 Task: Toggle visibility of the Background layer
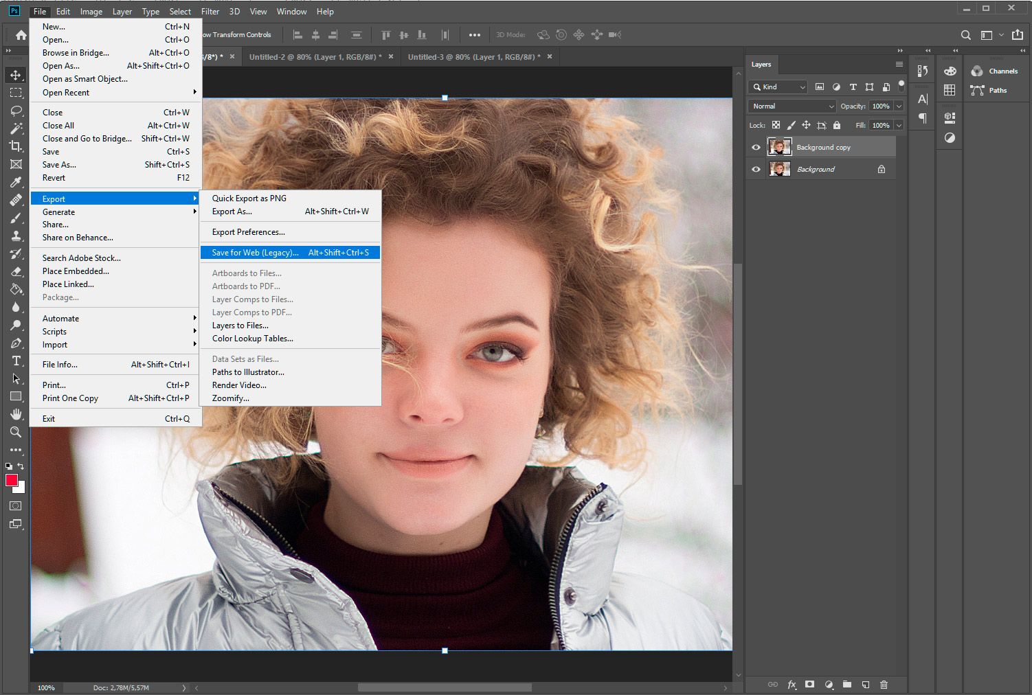tap(756, 170)
